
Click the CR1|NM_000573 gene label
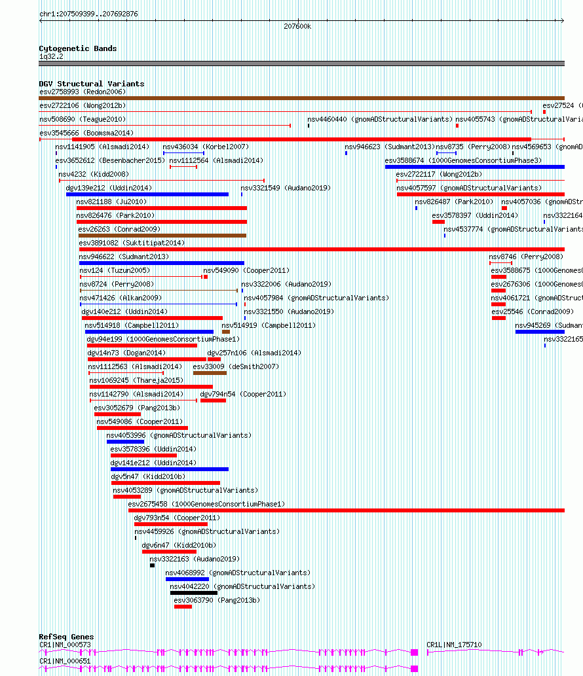coord(65,647)
